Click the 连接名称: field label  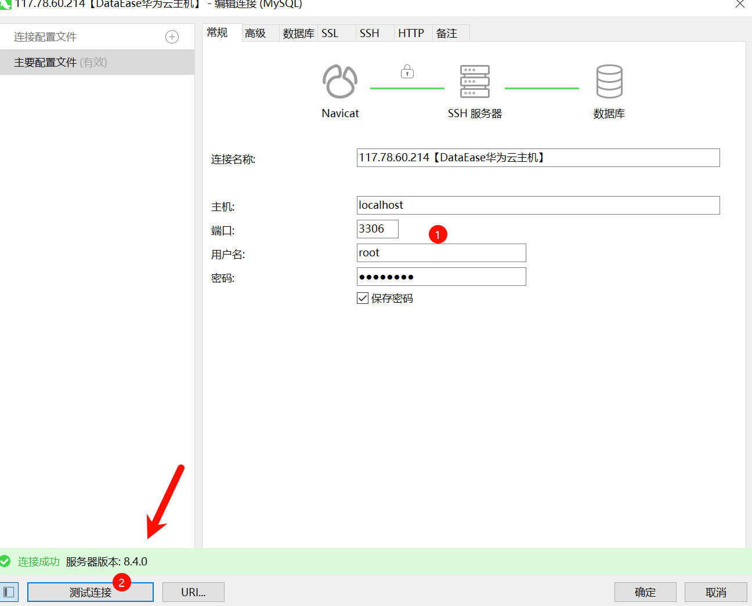pyautogui.click(x=233, y=159)
